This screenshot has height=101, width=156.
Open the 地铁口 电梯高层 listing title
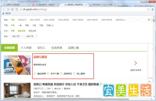[66, 84]
